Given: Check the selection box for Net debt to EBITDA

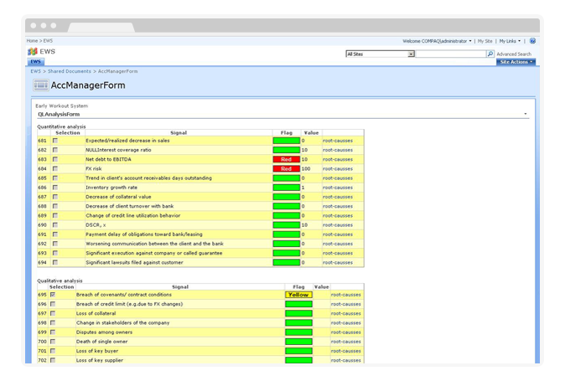Looking at the screenshot, I should click(x=55, y=159).
